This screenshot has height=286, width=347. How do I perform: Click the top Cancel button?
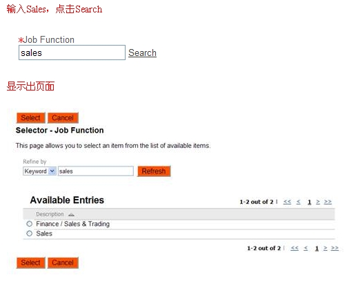point(63,118)
